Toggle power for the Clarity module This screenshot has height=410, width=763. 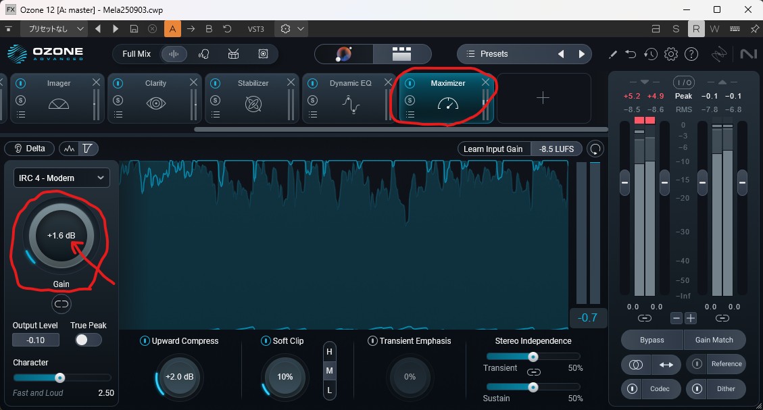(x=118, y=84)
